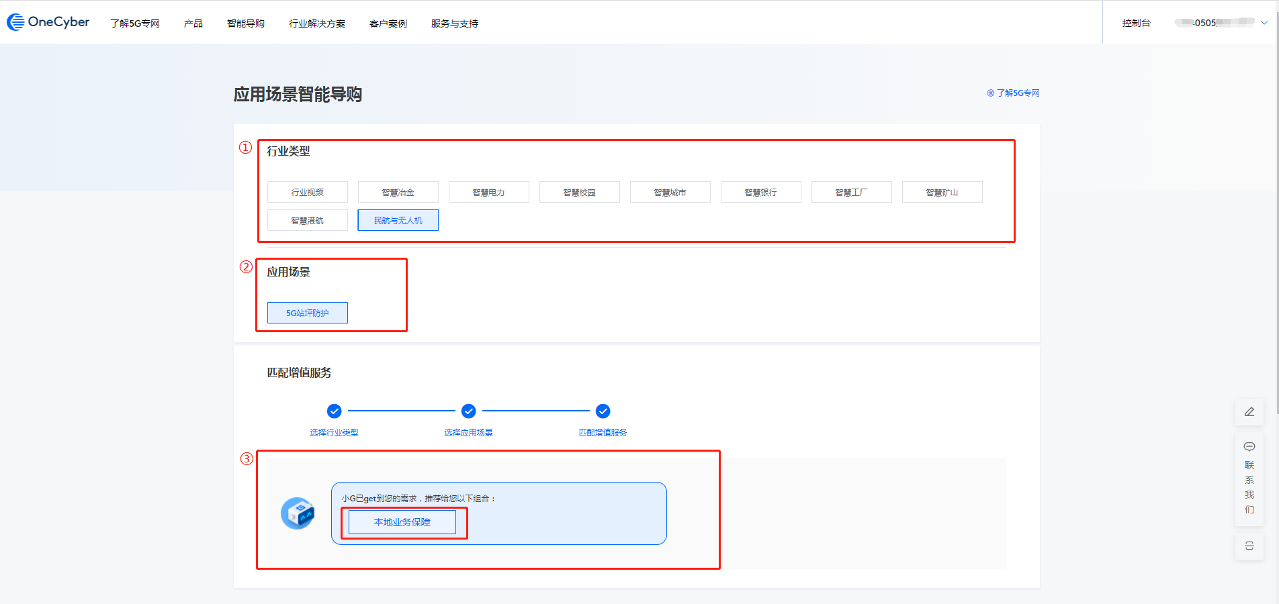Expand the user account dropdown arrow
The image size is (1279, 604).
click(x=1264, y=23)
